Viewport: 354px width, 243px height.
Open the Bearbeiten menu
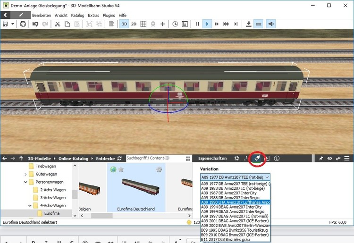point(42,16)
